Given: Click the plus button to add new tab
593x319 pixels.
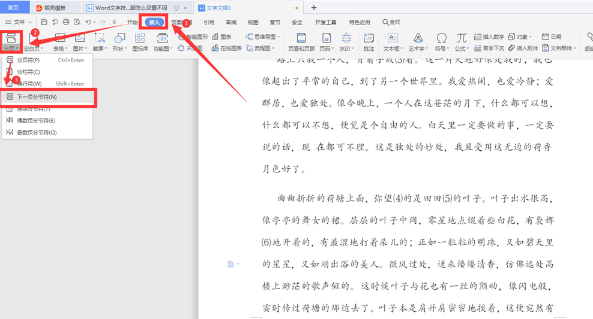Looking at the screenshot, I should [313, 8].
